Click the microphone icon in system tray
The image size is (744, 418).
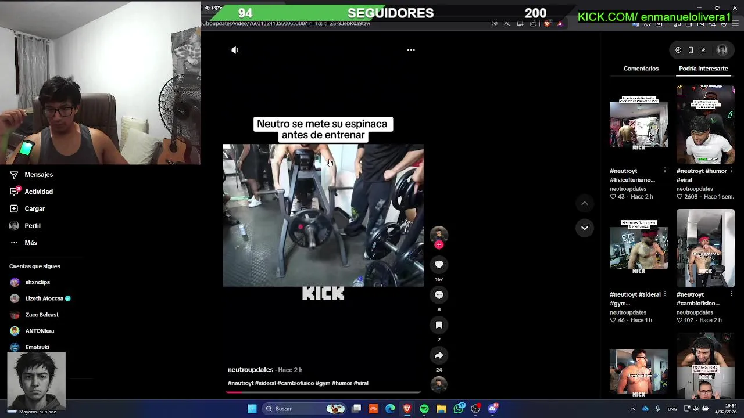coord(657,409)
